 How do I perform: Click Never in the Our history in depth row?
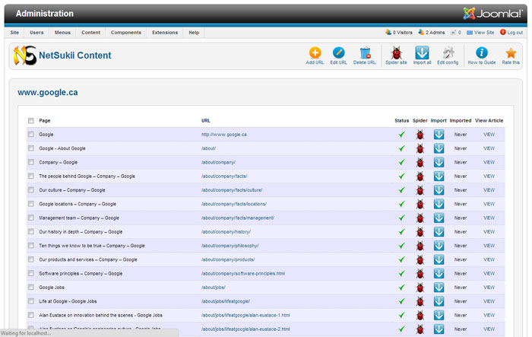point(461,232)
